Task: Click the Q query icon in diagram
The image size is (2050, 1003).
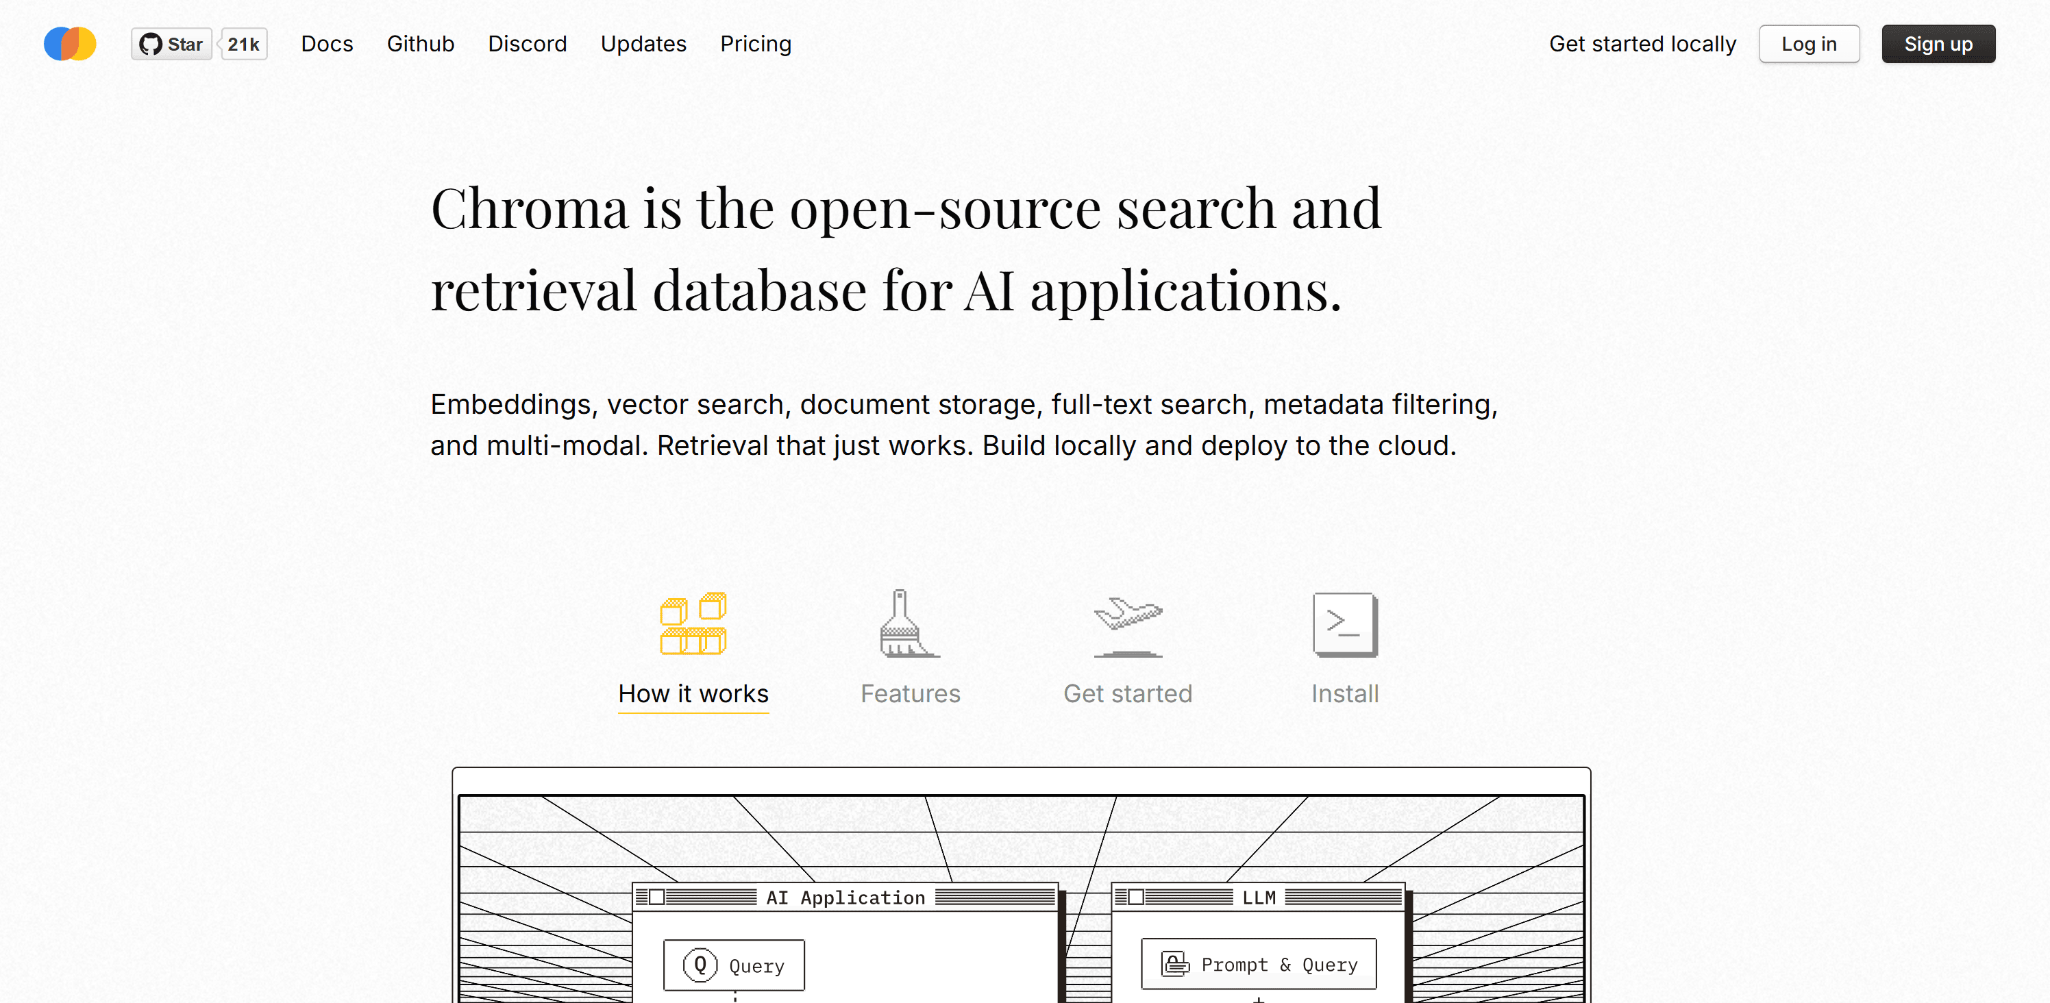Action: [x=700, y=965]
